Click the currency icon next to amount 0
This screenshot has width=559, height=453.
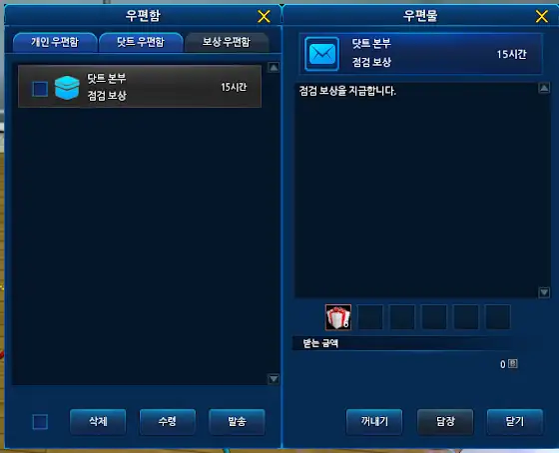tap(513, 364)
